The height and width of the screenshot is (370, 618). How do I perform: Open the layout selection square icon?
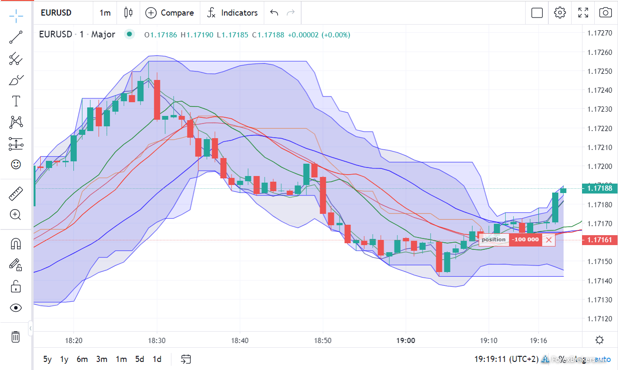[537, 13]
